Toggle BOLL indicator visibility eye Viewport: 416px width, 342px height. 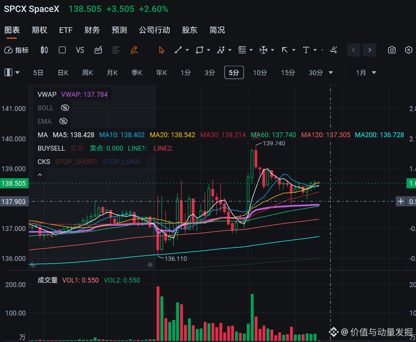point(65,108)
